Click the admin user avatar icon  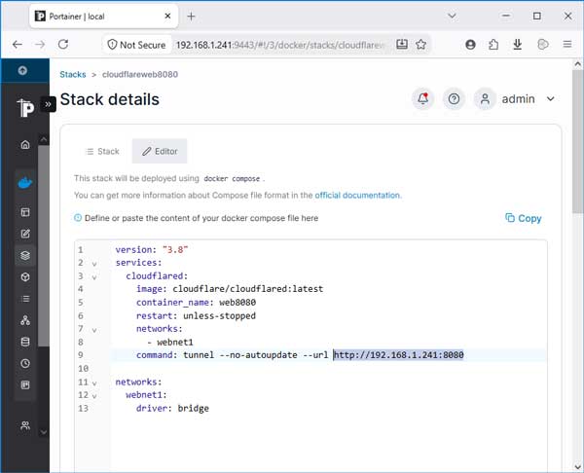pyautogui.click(x=485, y=99)
